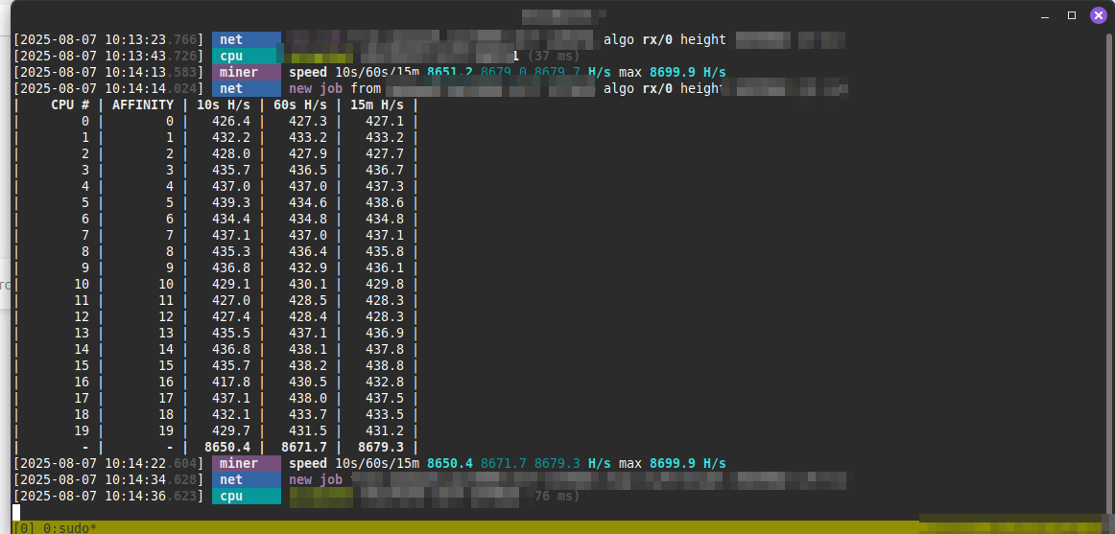
Task: Click the 15m value 438.8 for CPU 15
Action: click(x=385, y=365)
